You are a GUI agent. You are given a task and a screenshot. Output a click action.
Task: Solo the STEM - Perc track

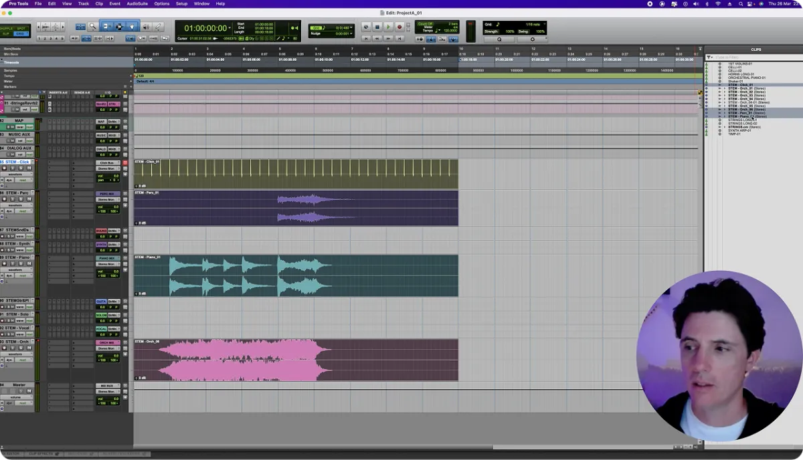click(21, 199)
